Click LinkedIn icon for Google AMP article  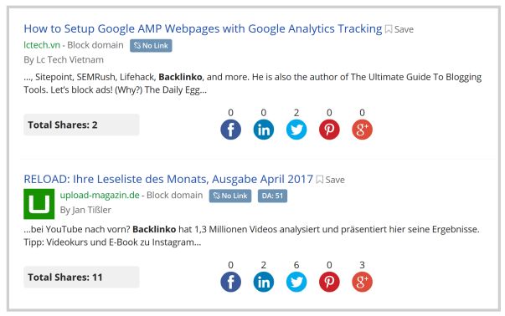coord(264,130)
